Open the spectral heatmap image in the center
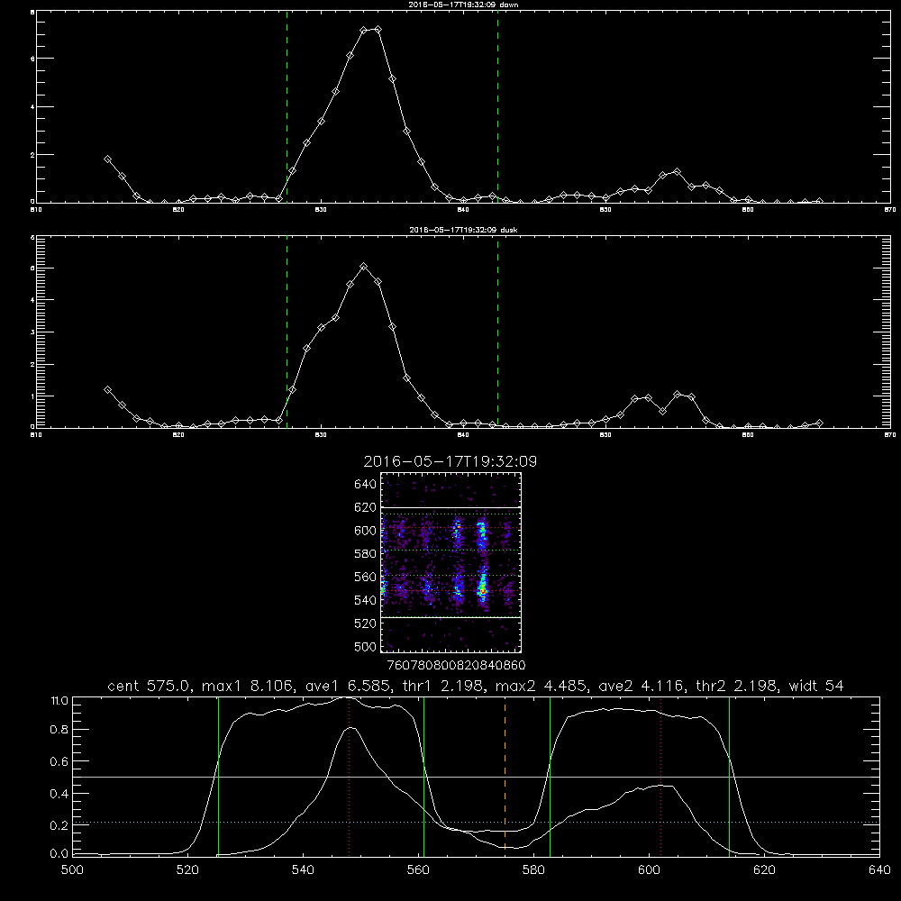This screenshot has height=901, width=901. [451, 562]
